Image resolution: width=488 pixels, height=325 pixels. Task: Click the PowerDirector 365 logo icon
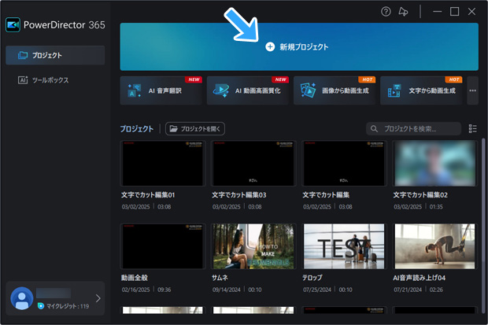[x=13, y=24]
